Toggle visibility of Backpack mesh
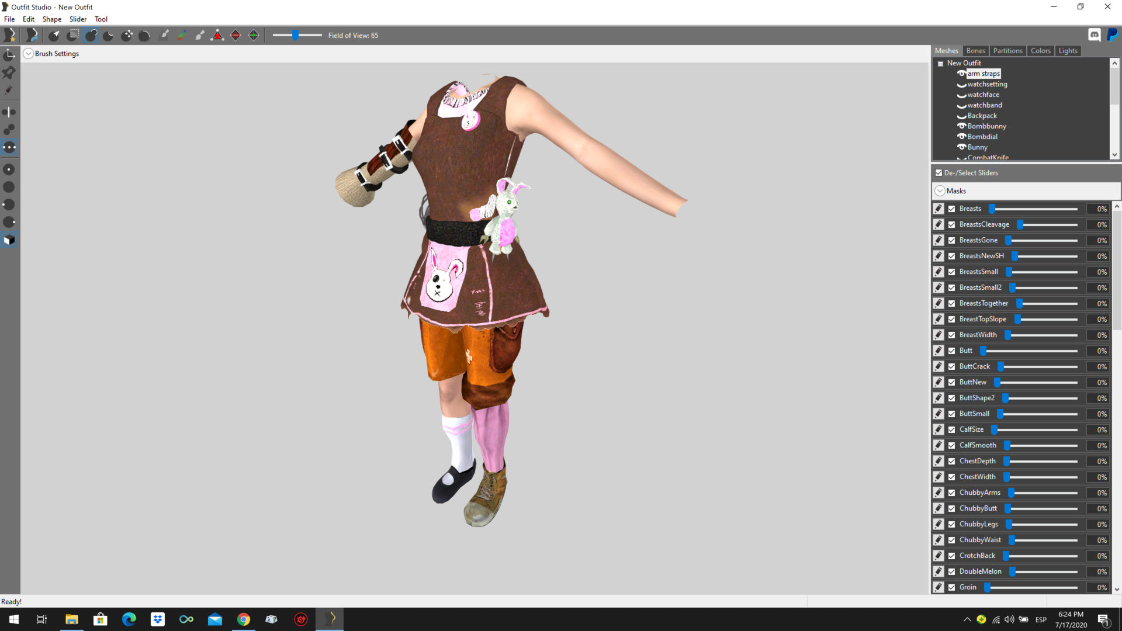1122x631 pixels. click(x=961, y=116)
